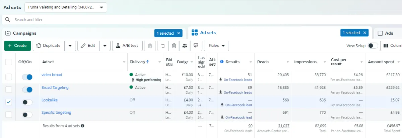The width and height of the screenshot is (402, 138).
Task: Open the audiences people icon
Action: tap(185, 46)
